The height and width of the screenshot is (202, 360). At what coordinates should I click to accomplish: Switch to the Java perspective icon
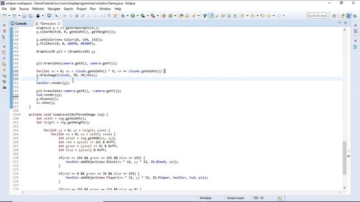(343, 16)
